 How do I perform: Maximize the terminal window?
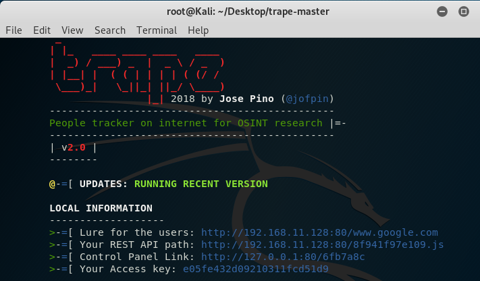[x=464, y=11]
